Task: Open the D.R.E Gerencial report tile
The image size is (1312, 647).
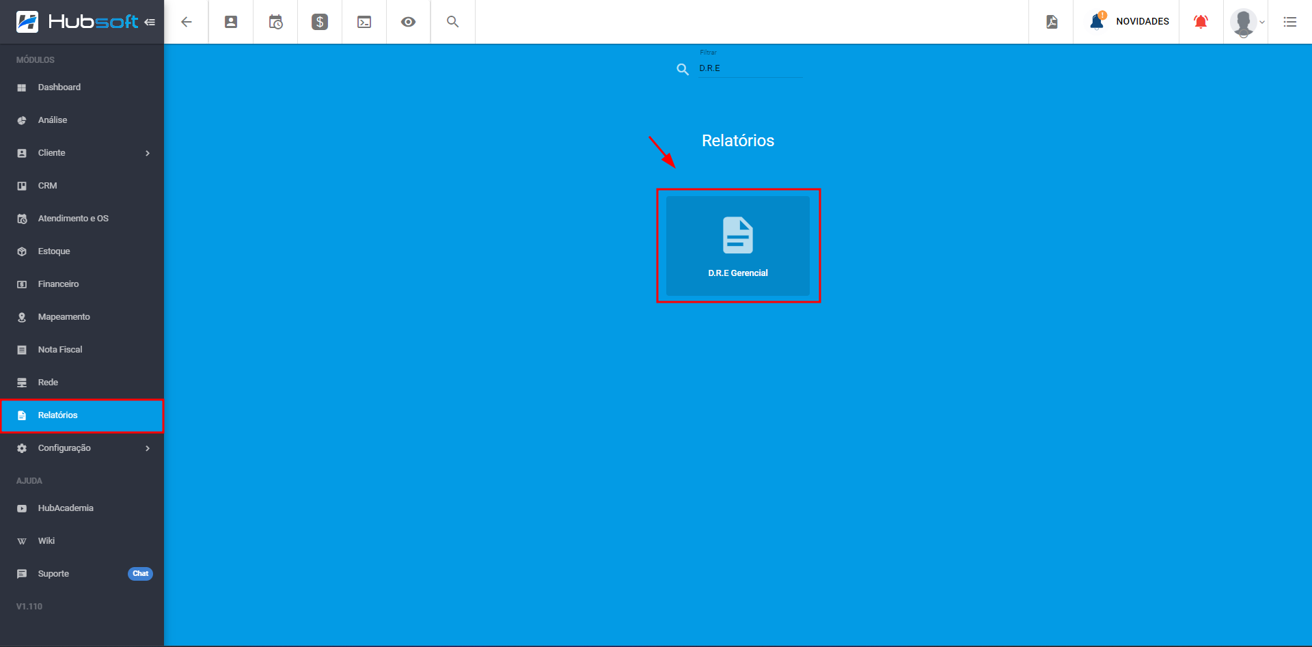Action: [738, 246]
